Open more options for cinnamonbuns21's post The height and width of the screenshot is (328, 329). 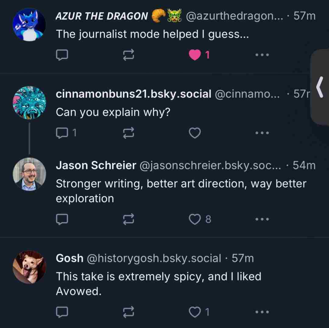pos(262,133)
